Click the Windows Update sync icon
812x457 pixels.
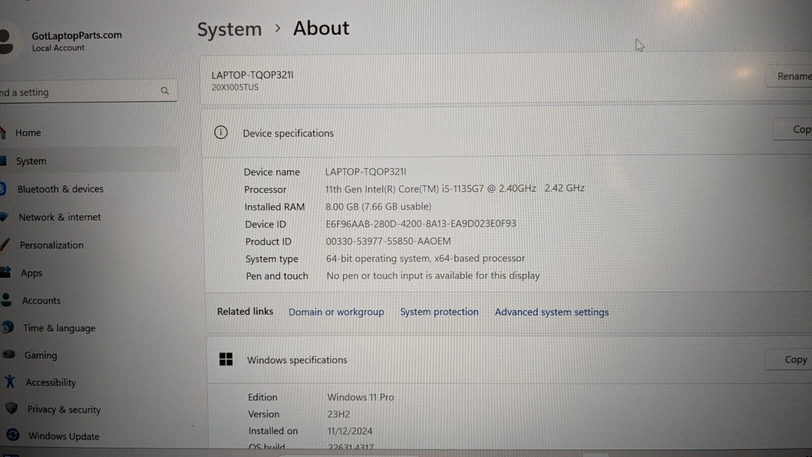coord(13,435)
